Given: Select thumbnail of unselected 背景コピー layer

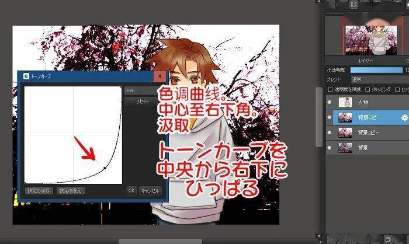Looking at the screenshot, I should tap(345, 133).
